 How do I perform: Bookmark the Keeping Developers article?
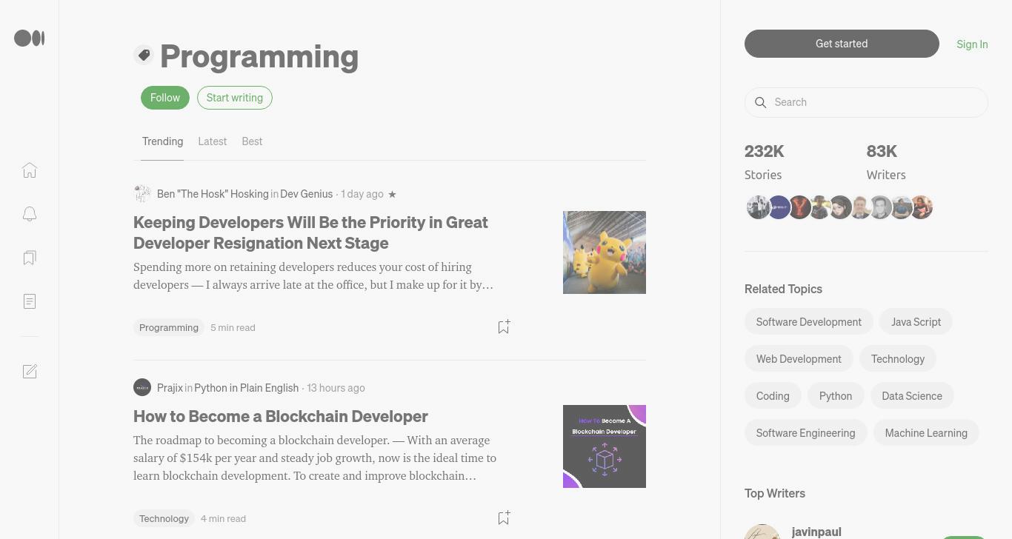click(504, 327)
